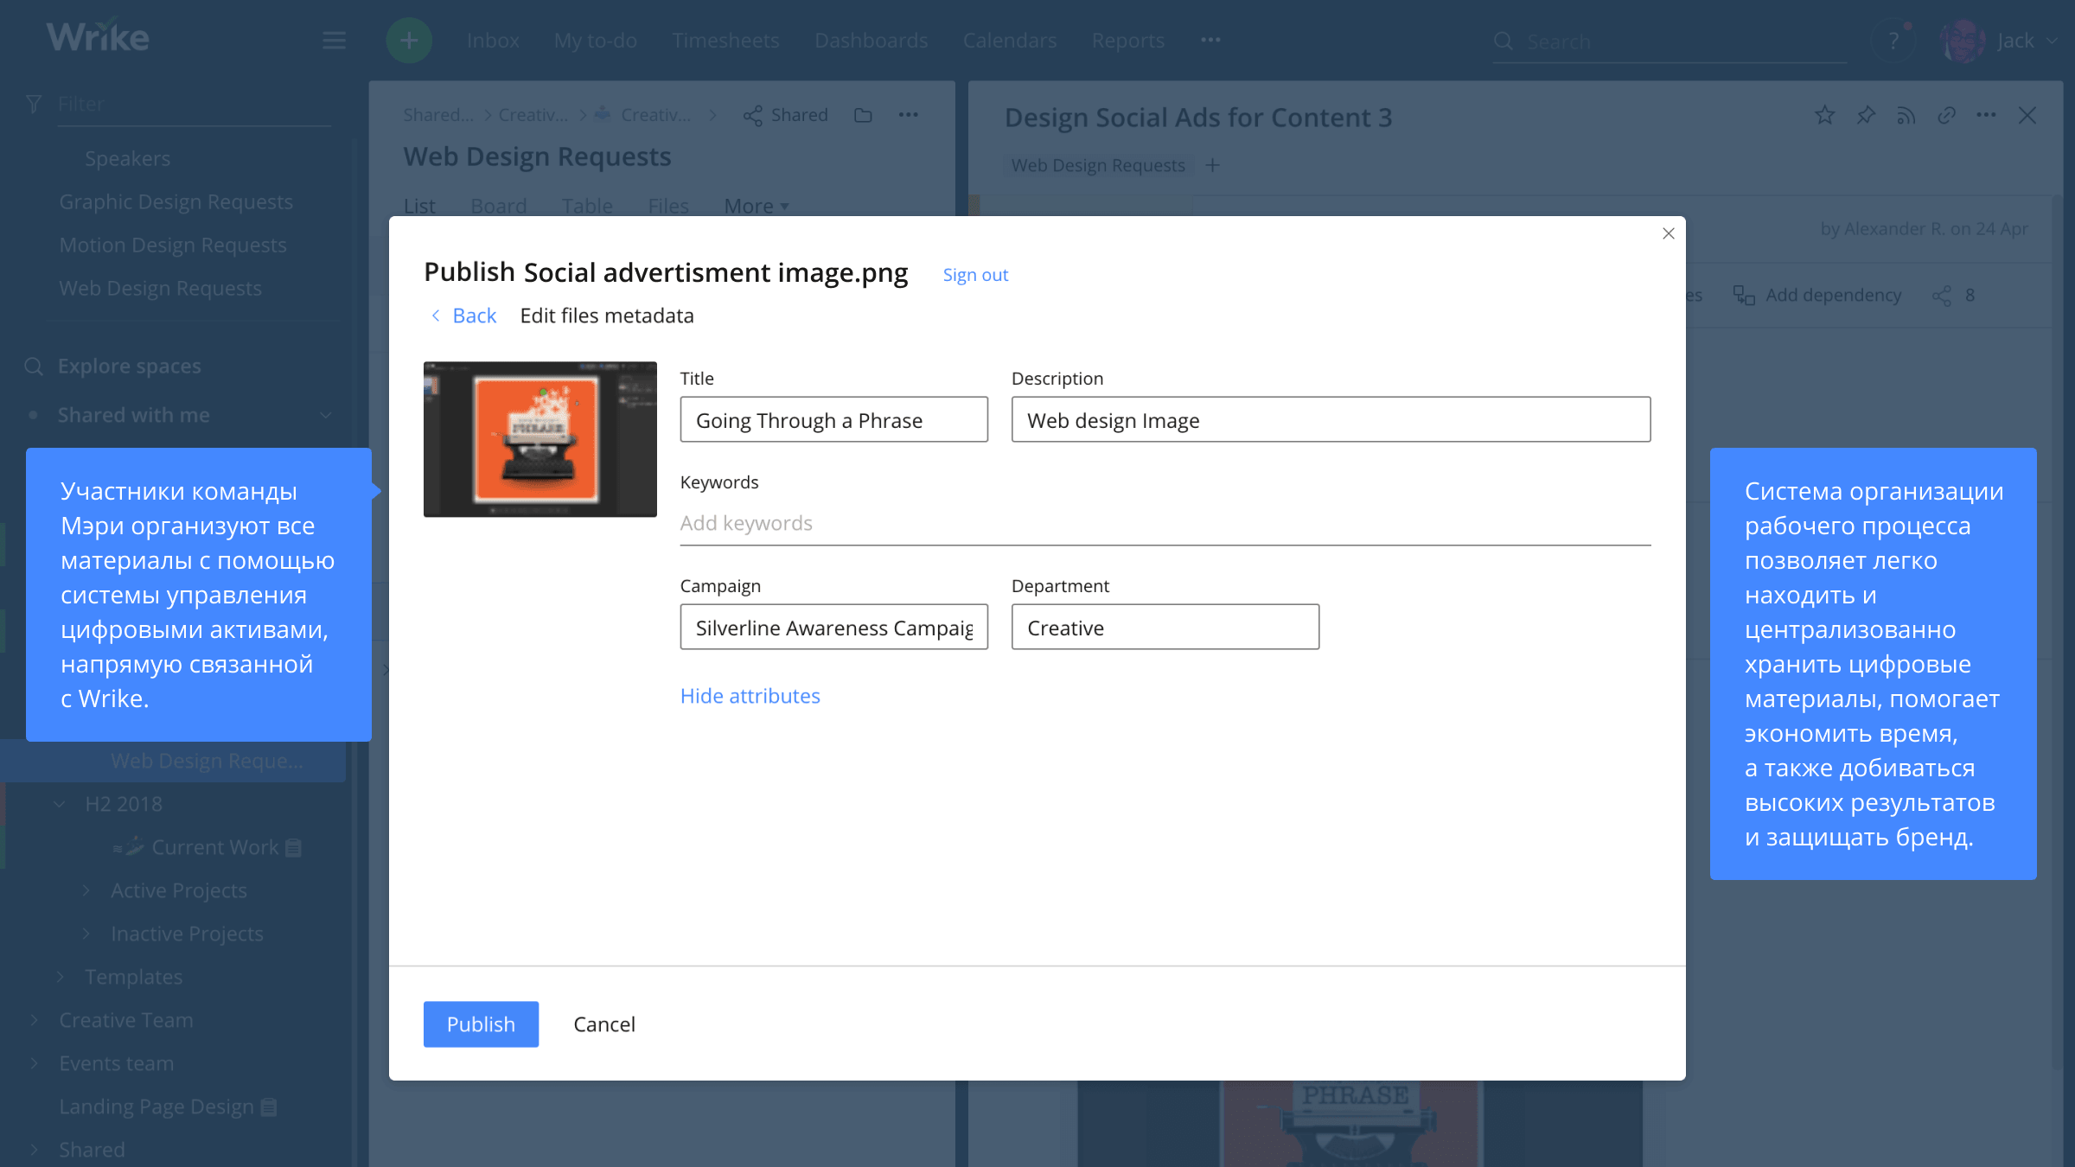Viewport: 2075px width, 1167px height.
Task: Open Reports in the top navigation
Action: tap(1128, 41)
